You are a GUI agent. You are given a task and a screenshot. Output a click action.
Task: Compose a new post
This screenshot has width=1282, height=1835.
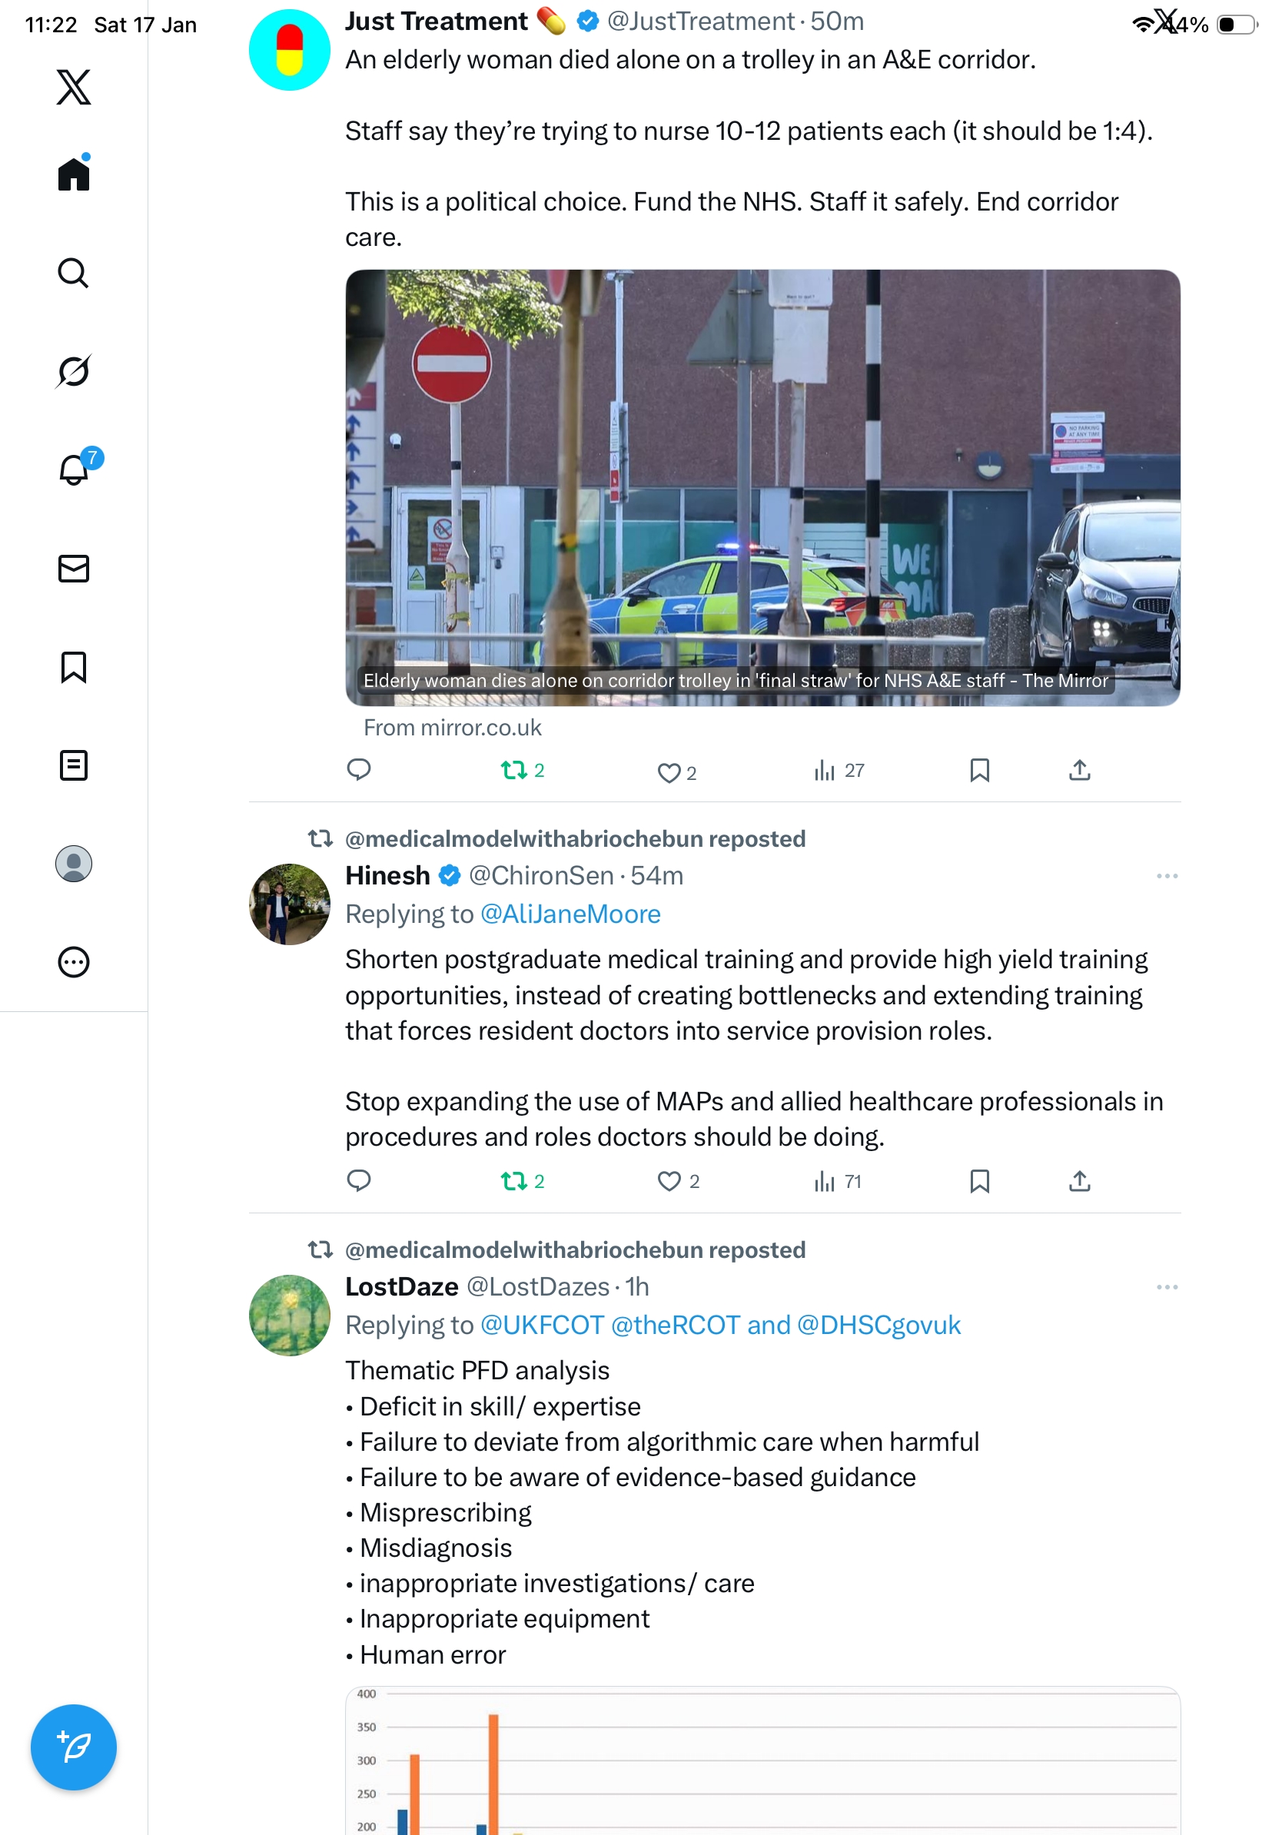74,1747
